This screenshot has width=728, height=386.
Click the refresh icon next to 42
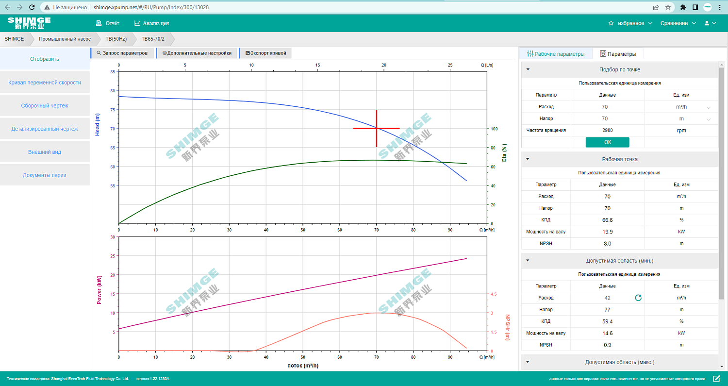(638, 298)
